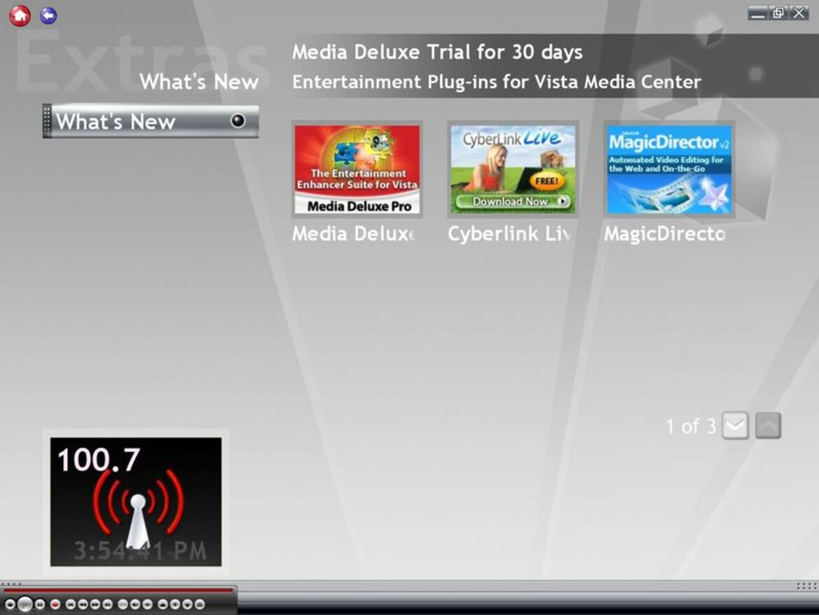The width and height of the screenshot is (819, 615).
Task: Go to the red Home screen button
Action: pos(20,15)
